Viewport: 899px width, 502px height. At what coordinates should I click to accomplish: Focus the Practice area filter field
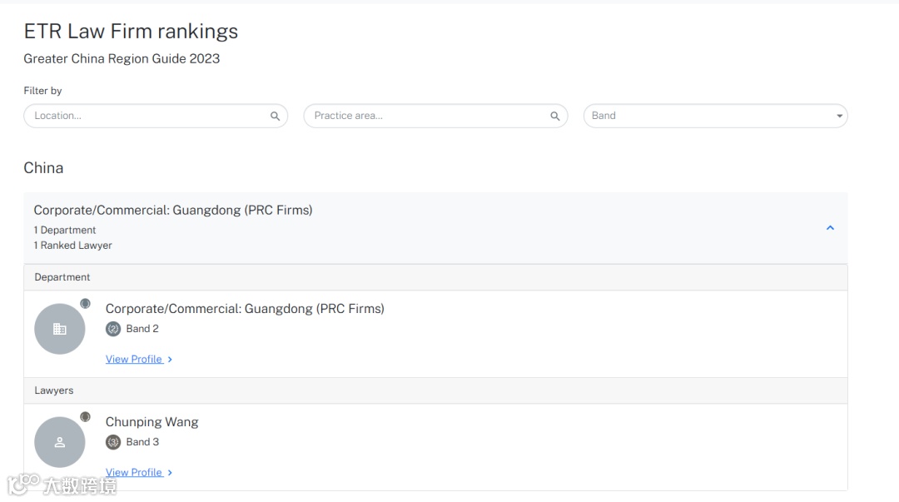425,116
